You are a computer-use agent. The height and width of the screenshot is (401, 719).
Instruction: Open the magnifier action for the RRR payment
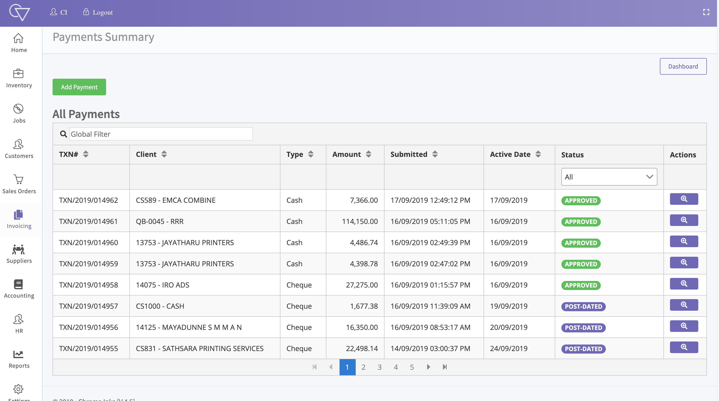[x=684, y=220]
